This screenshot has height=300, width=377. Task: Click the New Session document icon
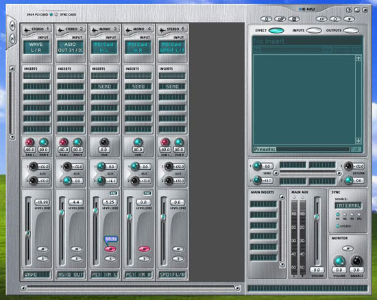266,18
